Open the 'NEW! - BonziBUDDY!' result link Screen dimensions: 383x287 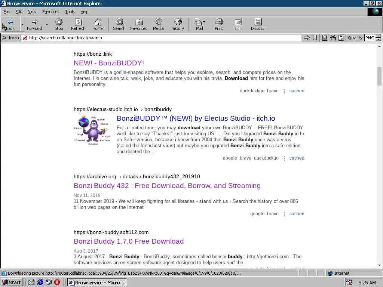(109, 63)
